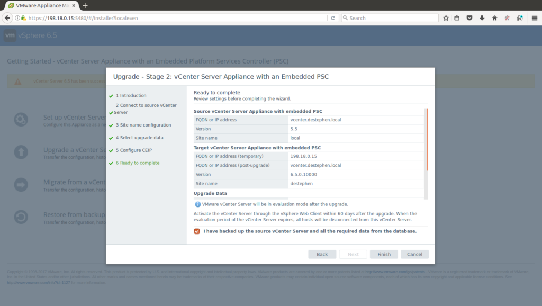Click the Set up vCenter Server gear icon
This screenshot has height=306, width=542.
pyautogui.click(x=21, y=120)
